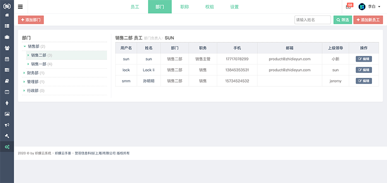Image resolution: width=387 pixels, height=183 pixels.
Task: Go to the 职称 tab
Action: [185, 7]
